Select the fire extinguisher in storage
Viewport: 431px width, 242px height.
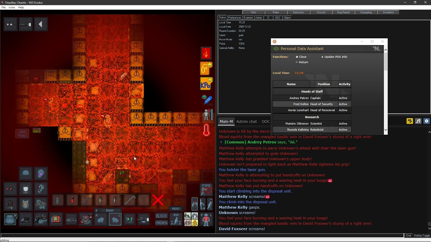pyautogui.click(x=72, y=200)
